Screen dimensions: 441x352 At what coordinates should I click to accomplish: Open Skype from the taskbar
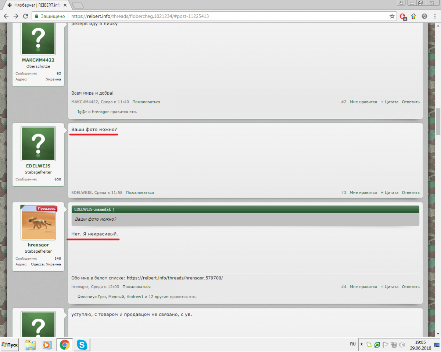[82, 345]
